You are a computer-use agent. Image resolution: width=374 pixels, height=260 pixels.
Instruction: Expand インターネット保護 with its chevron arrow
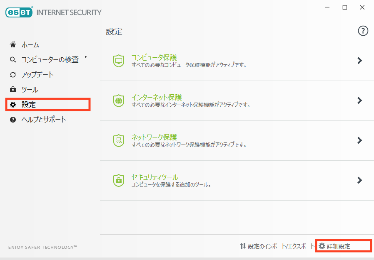pyautogui.click(x=360, y=101)
